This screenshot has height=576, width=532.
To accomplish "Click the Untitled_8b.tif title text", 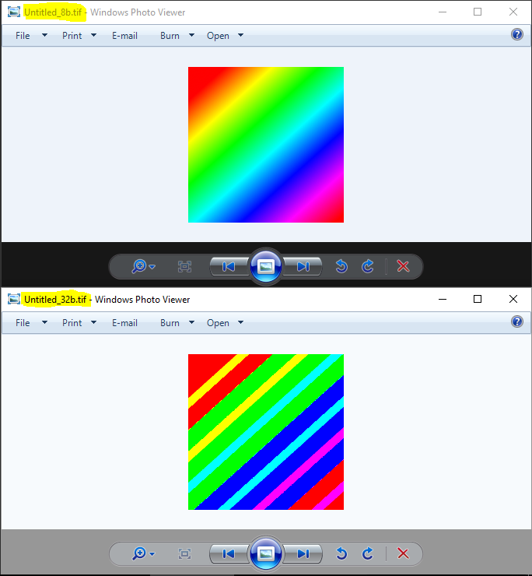I will click(53, 12).
